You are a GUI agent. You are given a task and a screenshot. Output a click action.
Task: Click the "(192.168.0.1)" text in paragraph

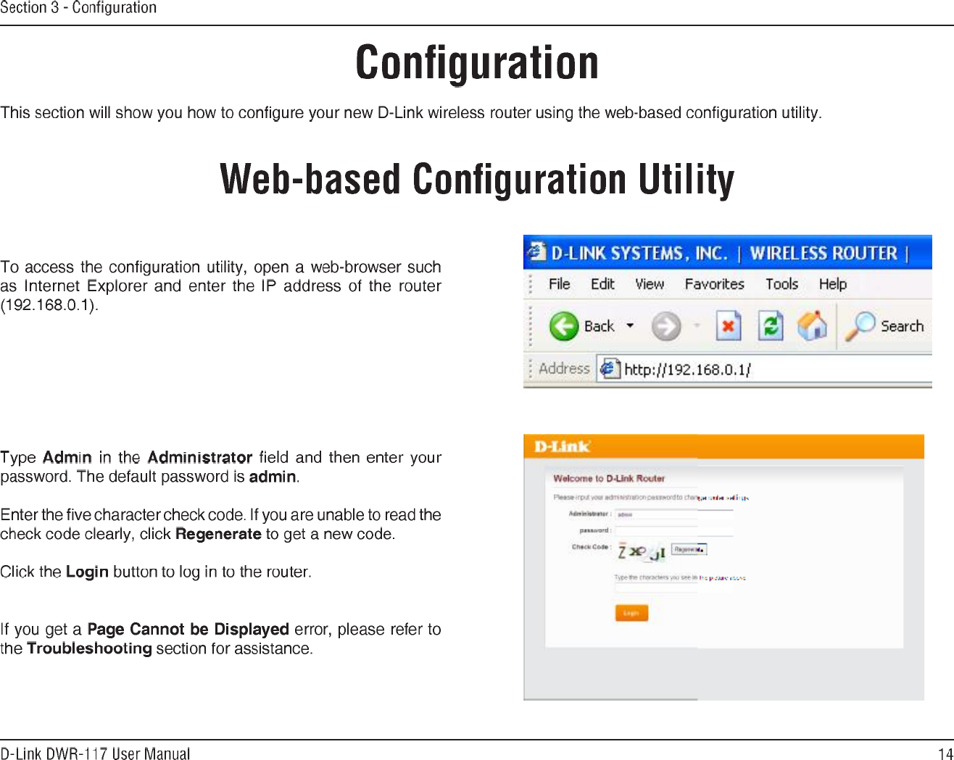tap(49, 305)
